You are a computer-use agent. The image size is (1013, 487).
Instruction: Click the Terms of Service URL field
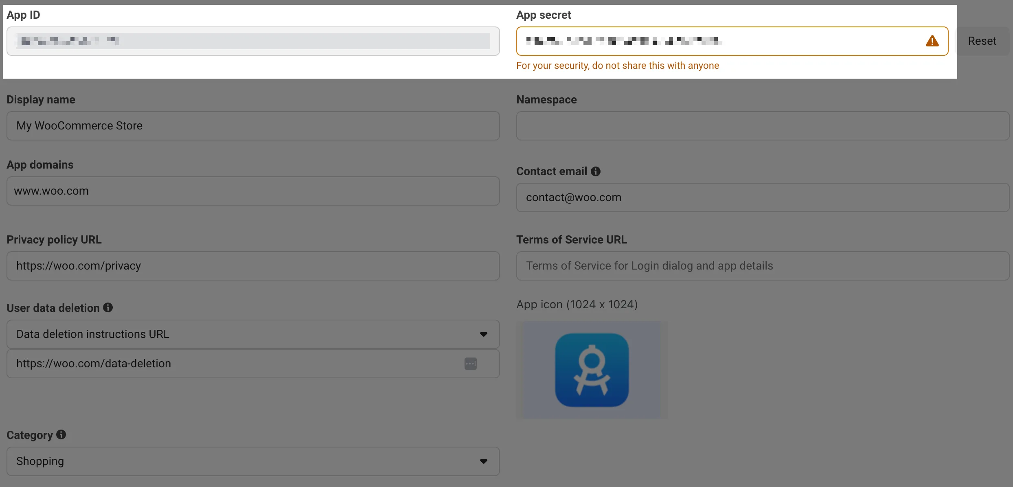763,266
